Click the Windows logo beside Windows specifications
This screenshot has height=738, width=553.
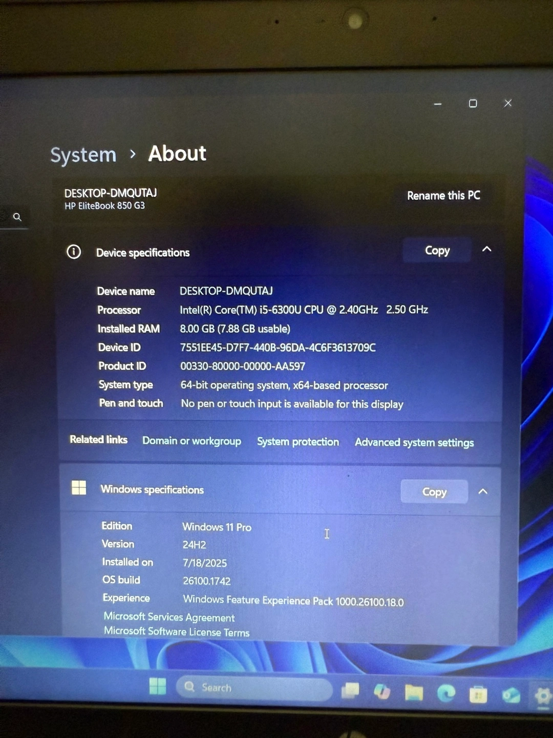click(x=79, y=487)
